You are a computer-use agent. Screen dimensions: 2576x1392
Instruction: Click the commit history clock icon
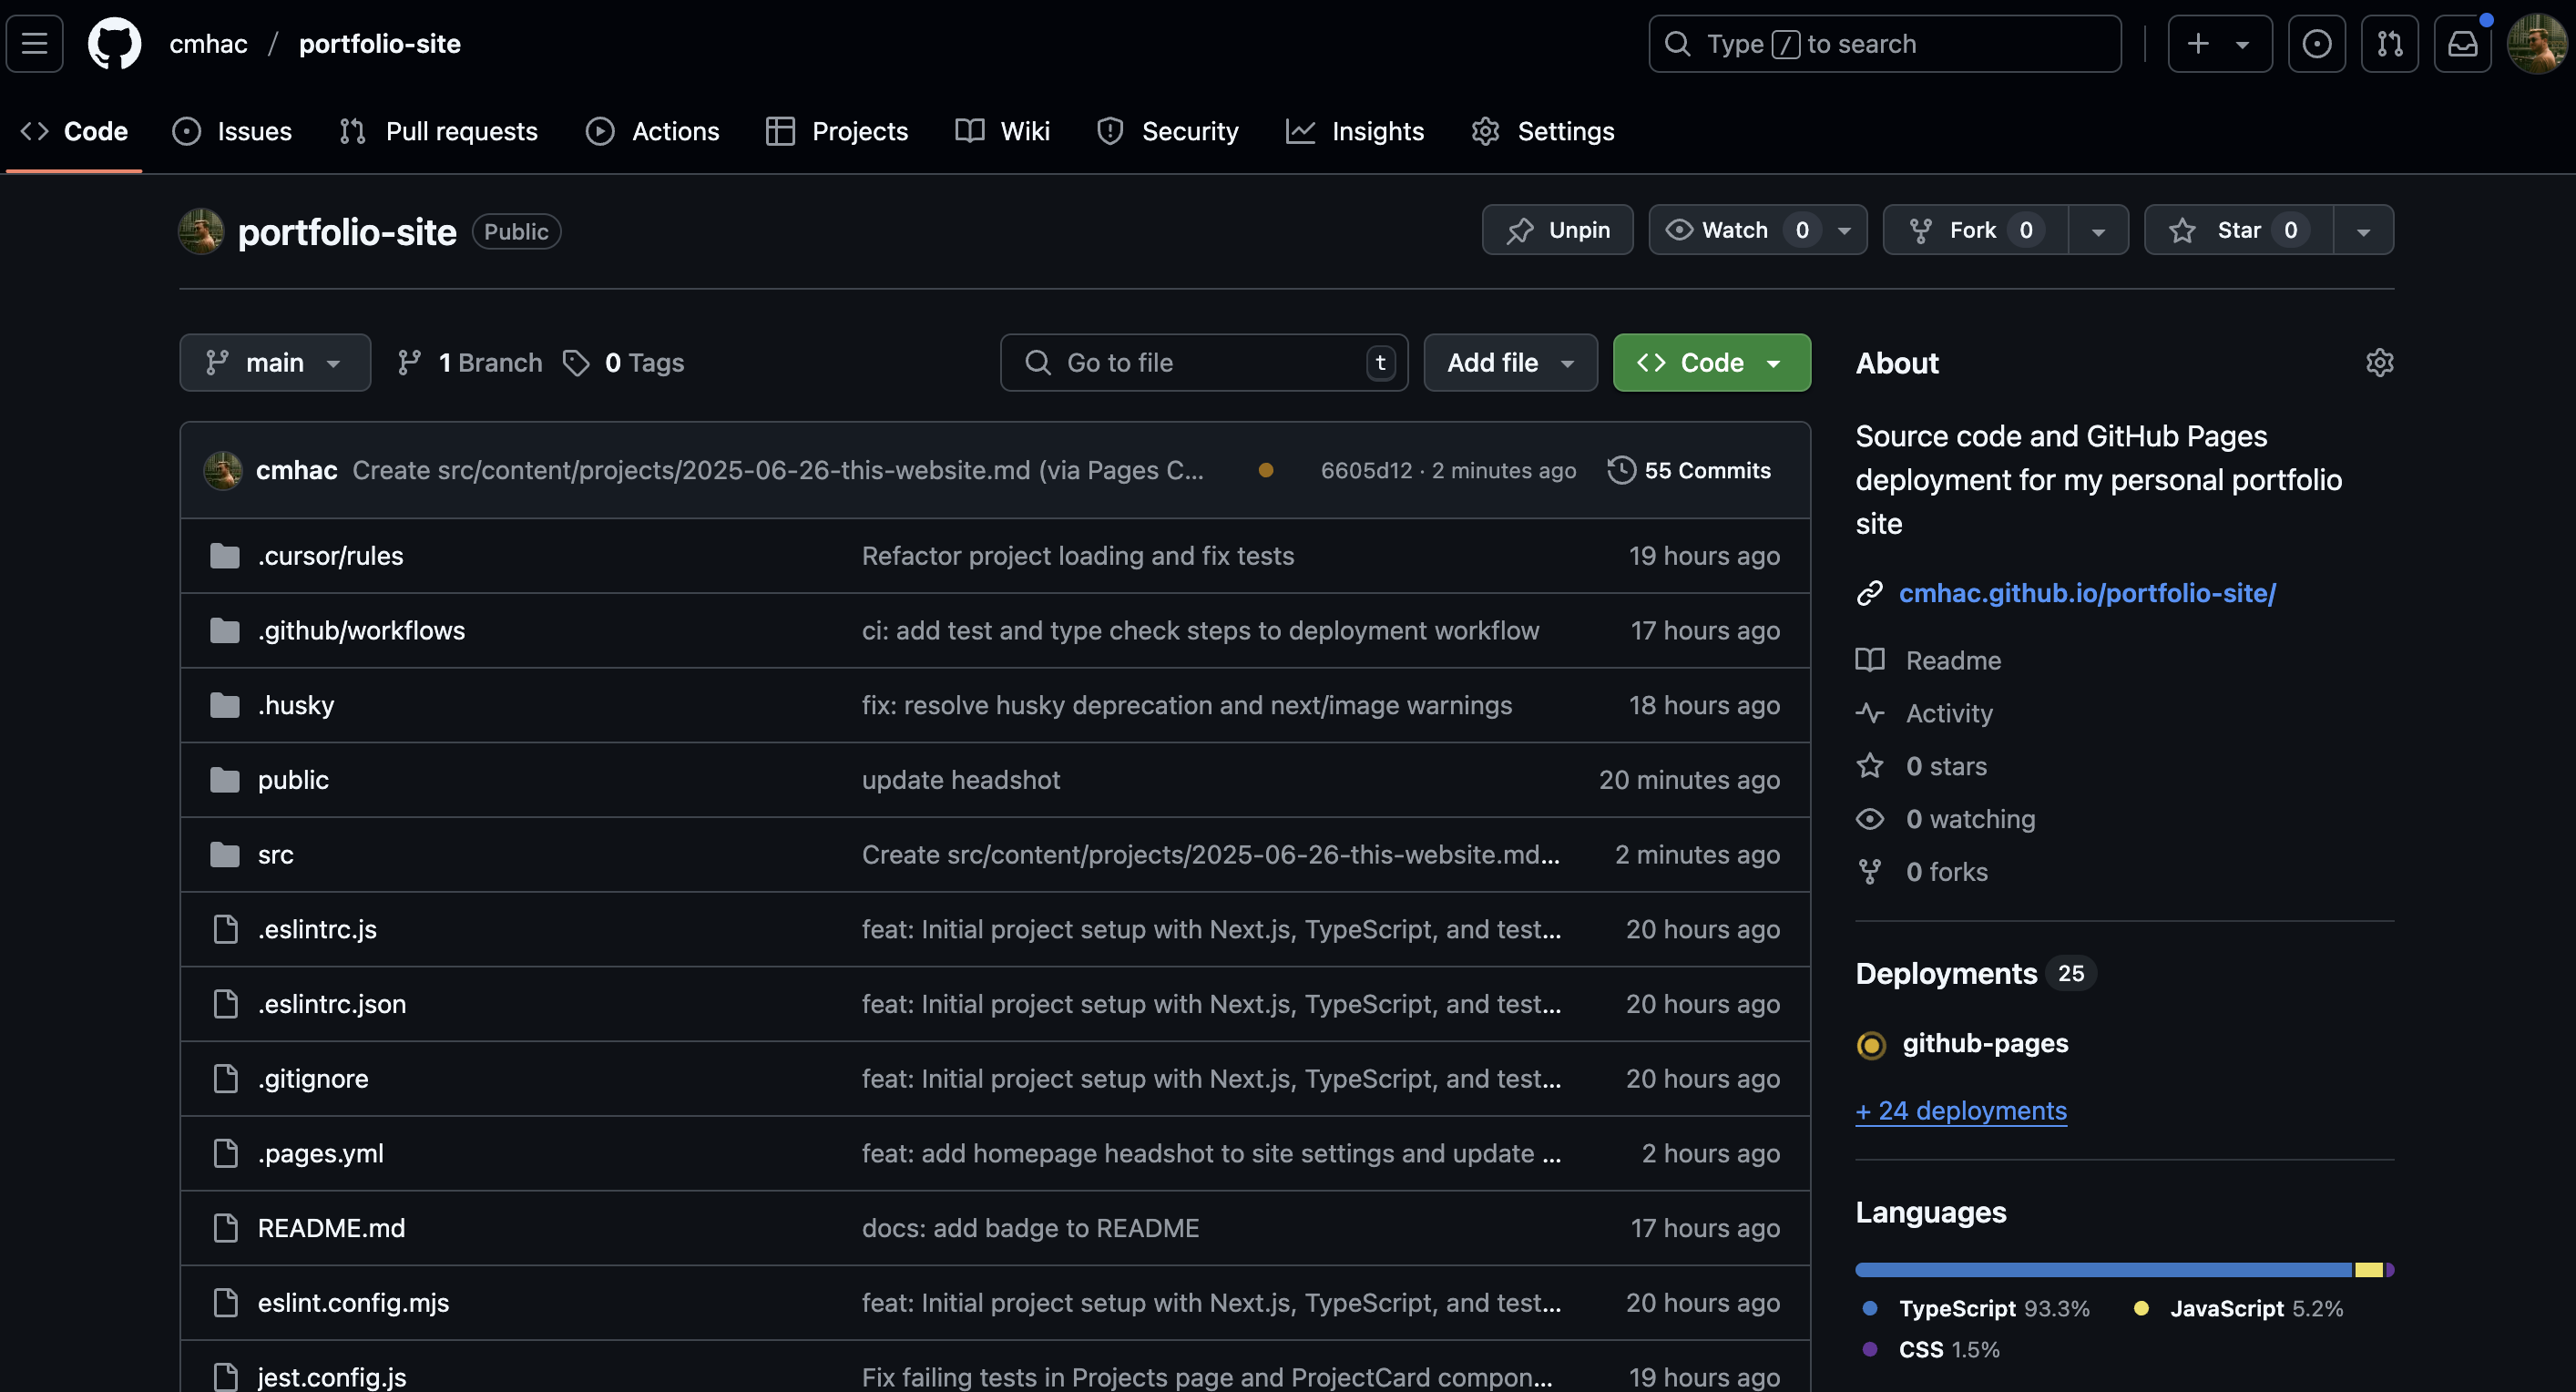coord(1621,470)
